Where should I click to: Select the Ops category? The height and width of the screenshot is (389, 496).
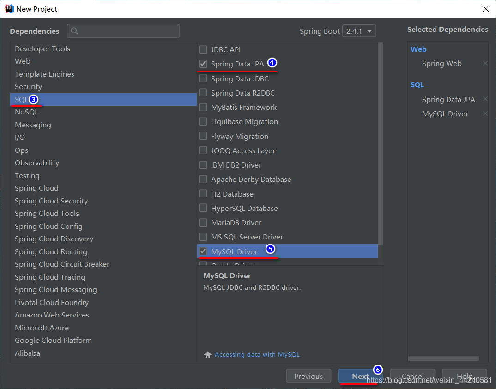pos(103,150)
